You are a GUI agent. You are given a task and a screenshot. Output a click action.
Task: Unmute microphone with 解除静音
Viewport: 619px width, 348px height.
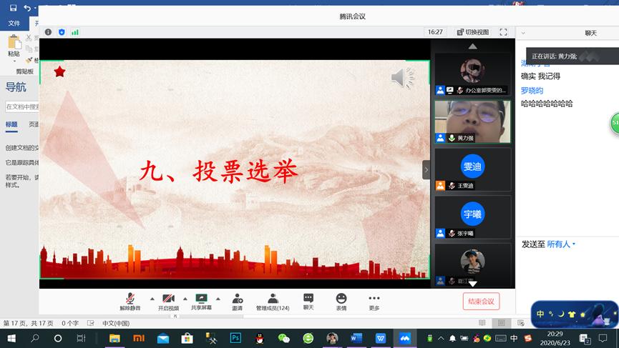point(130,301)
